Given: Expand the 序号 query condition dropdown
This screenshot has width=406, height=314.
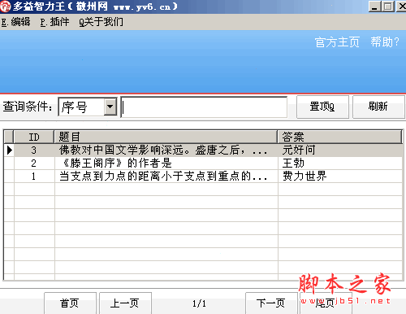Looking at the screenshot, I should [x=110, y=107].
